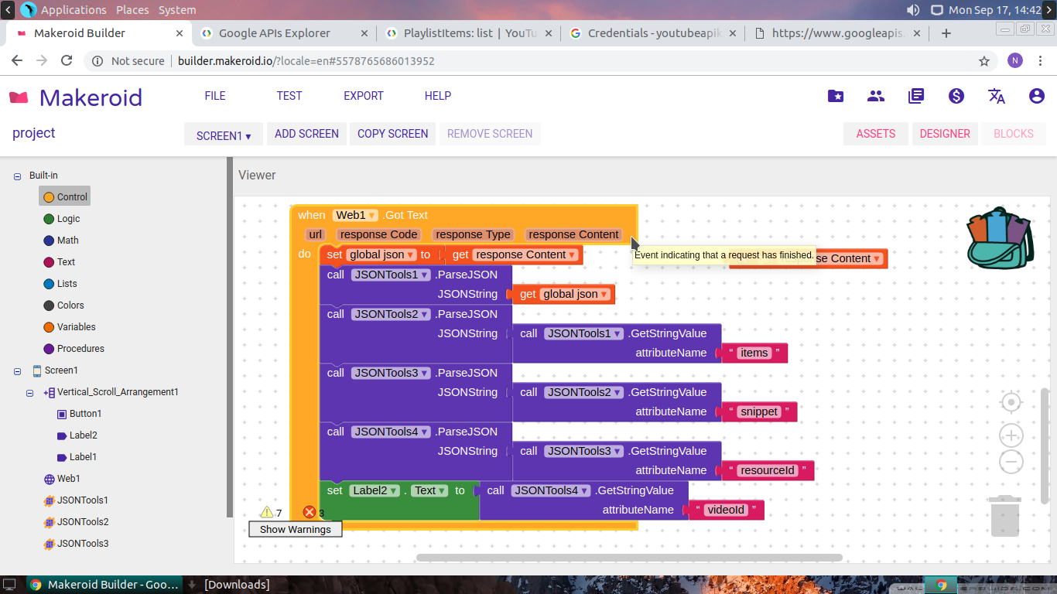Open the SCREEN1 screen selector dropdown

point(224,135)
